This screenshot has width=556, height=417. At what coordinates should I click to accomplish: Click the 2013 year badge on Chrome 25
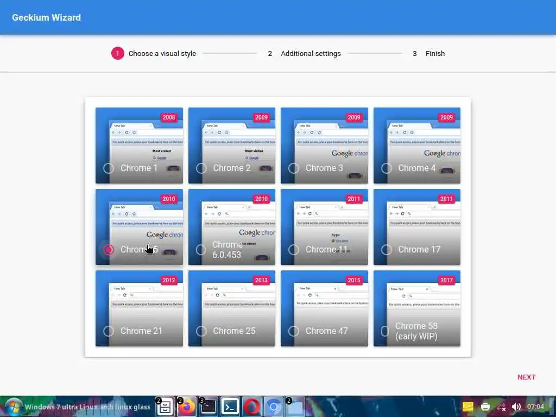261,281
